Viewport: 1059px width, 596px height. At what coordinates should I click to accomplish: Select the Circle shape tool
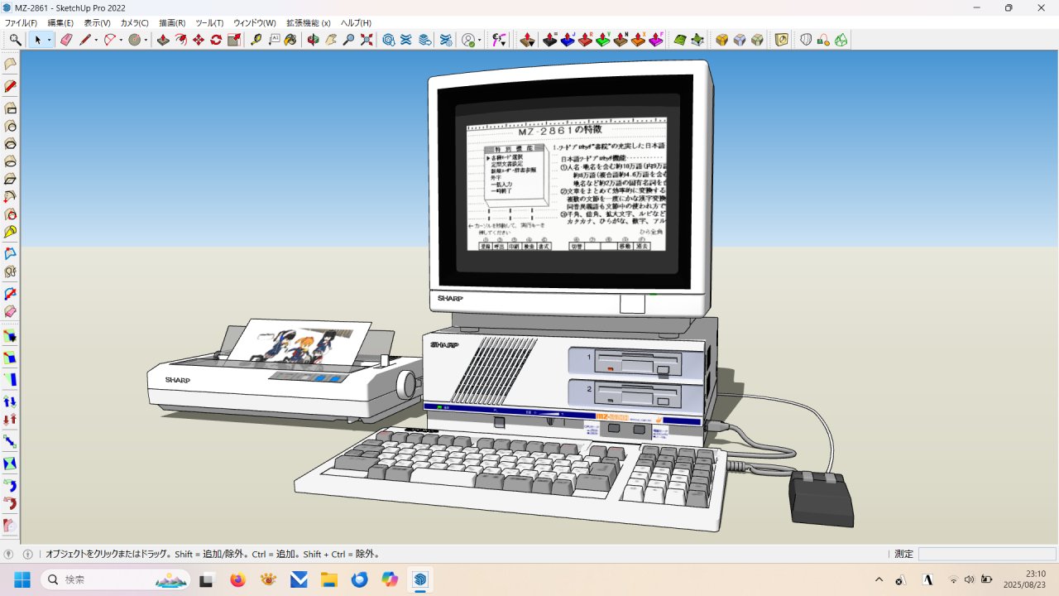[x=134, y=40]
